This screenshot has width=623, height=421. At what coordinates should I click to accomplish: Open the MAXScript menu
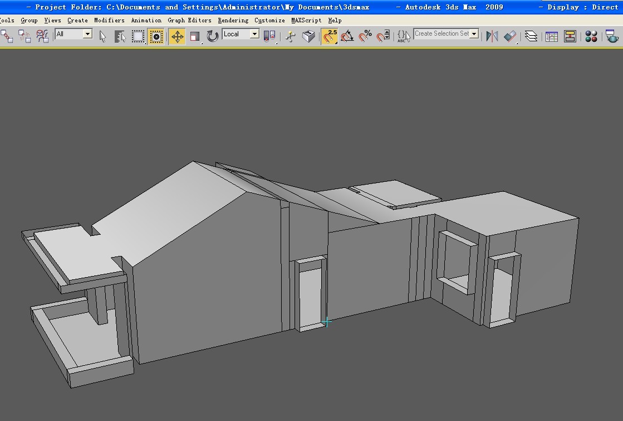pyautogui.click(x=306, y=20)
